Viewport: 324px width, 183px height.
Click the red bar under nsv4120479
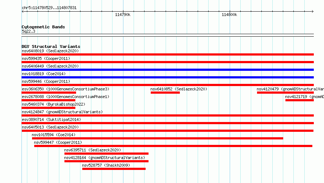pos(285,93)
